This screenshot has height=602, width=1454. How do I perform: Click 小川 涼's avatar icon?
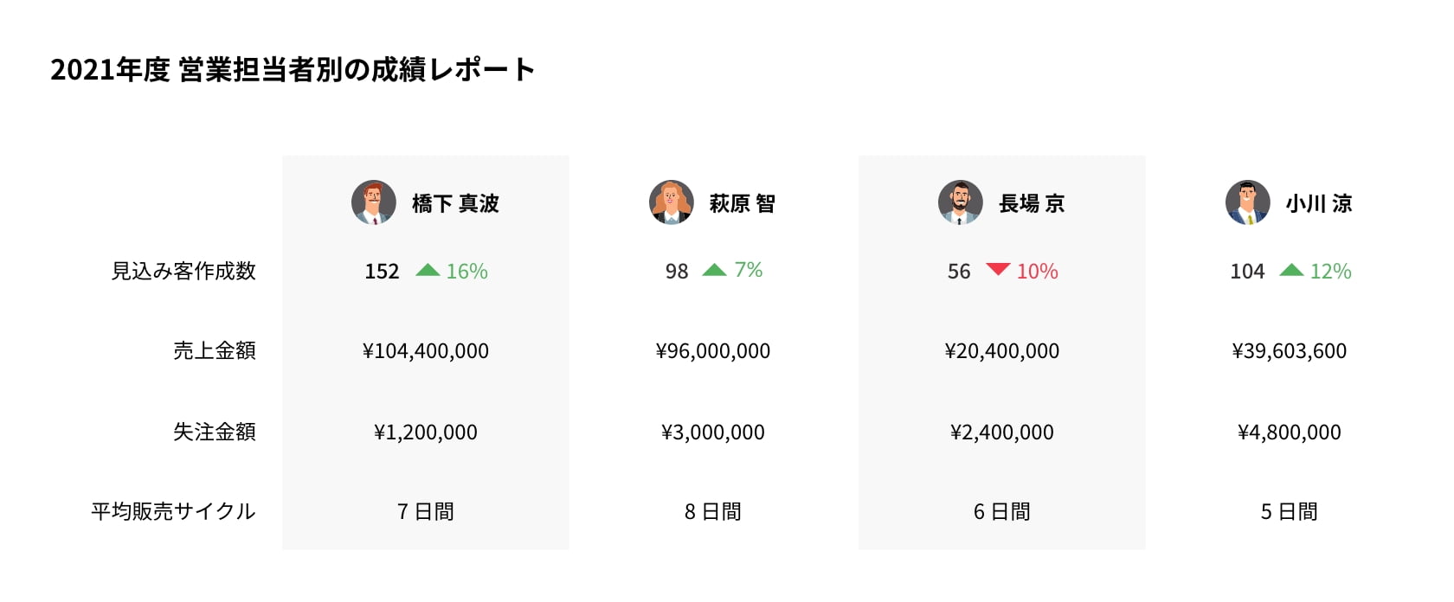pyautogui.click(x=1247, y=202)
